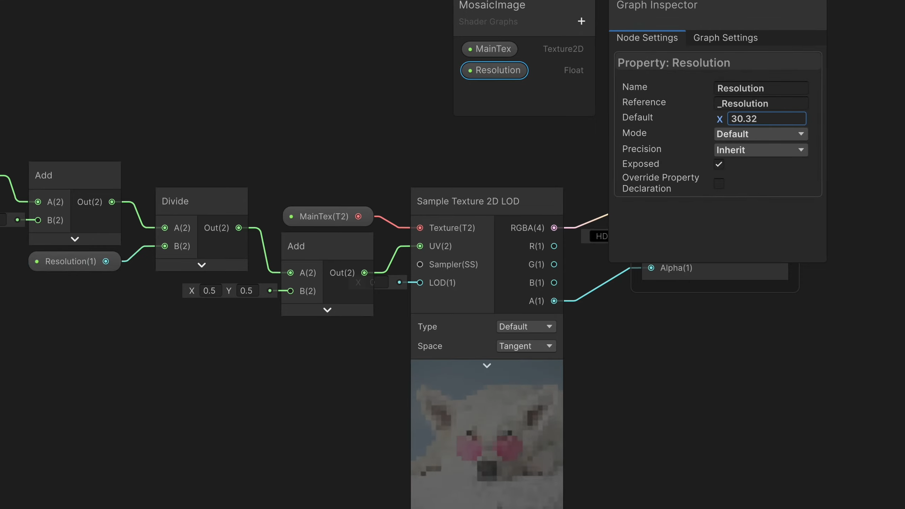Switch to Node Settings tab
905x509 pixels.
point(647,38)
